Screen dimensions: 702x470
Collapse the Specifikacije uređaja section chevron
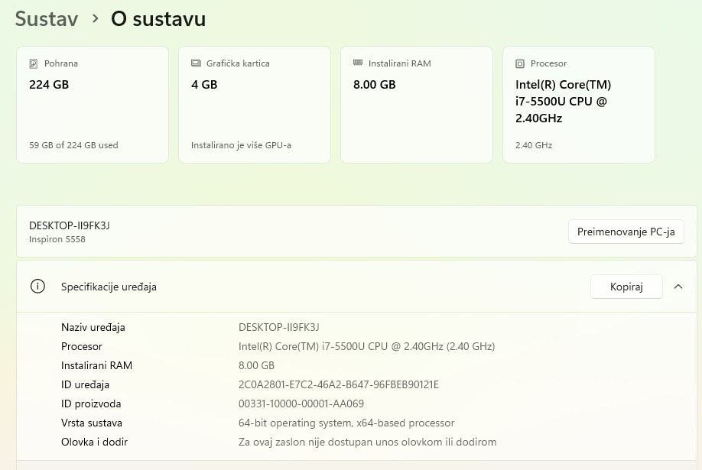click(x=678, y=287)
